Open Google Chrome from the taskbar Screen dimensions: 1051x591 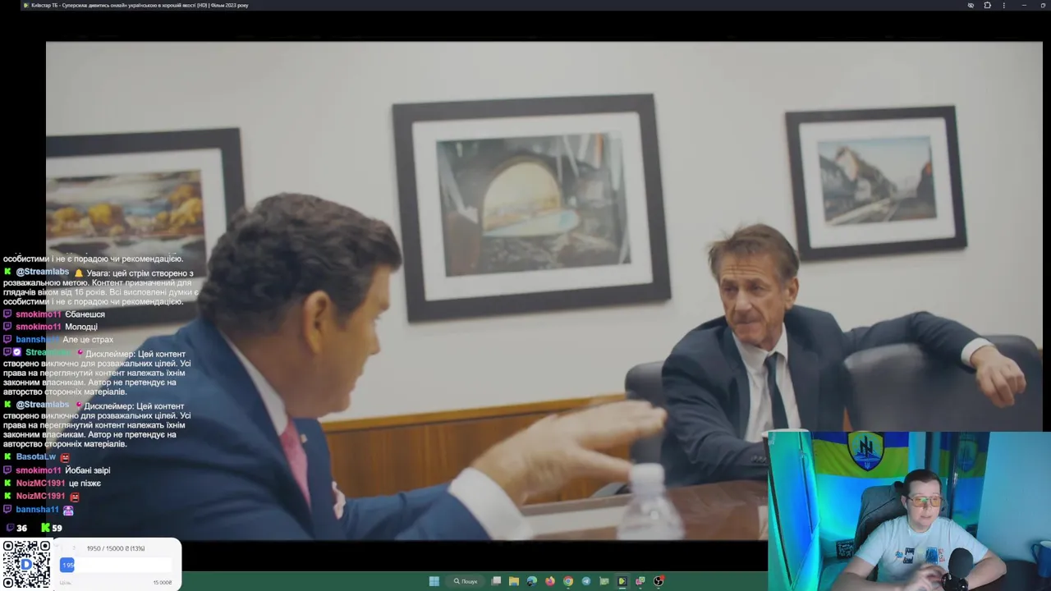pos(568,581)
